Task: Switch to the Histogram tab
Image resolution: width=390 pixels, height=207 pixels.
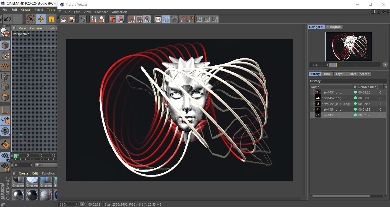Action: (x=334, y=27)
